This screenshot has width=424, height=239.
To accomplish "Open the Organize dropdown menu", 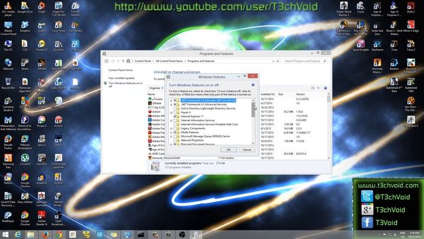I will [x=156, y=88].
